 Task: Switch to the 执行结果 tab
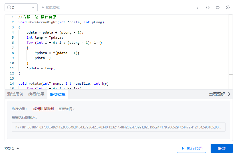click(36, 94)
